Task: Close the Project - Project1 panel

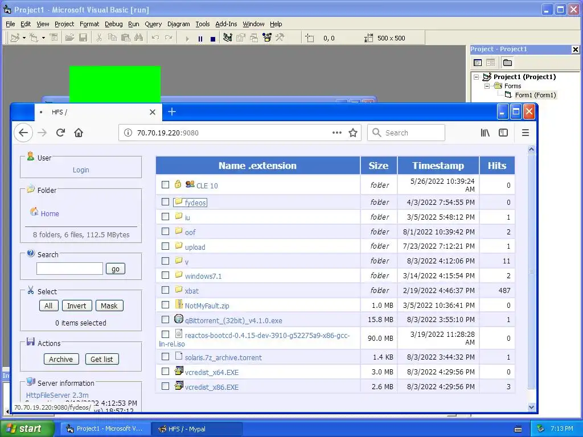Action: pyautogui.click(x=575, y=50)
